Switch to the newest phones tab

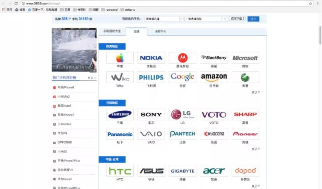coord(161,31)
